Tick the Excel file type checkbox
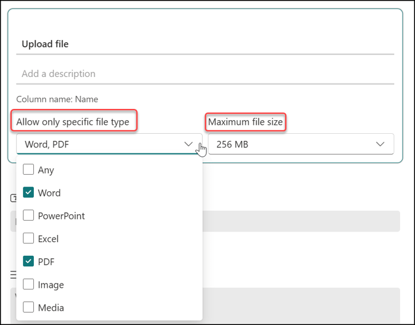Viewport: 415px width, 325px height. point(28,239)
